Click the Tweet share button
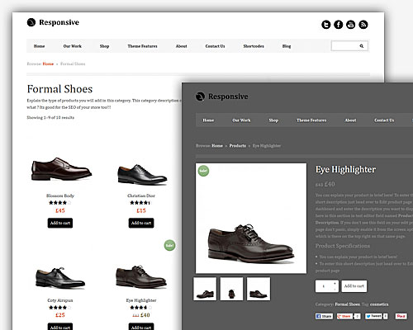Image resolution: width=413 pixels, height=330 pixels. (373, 316)
